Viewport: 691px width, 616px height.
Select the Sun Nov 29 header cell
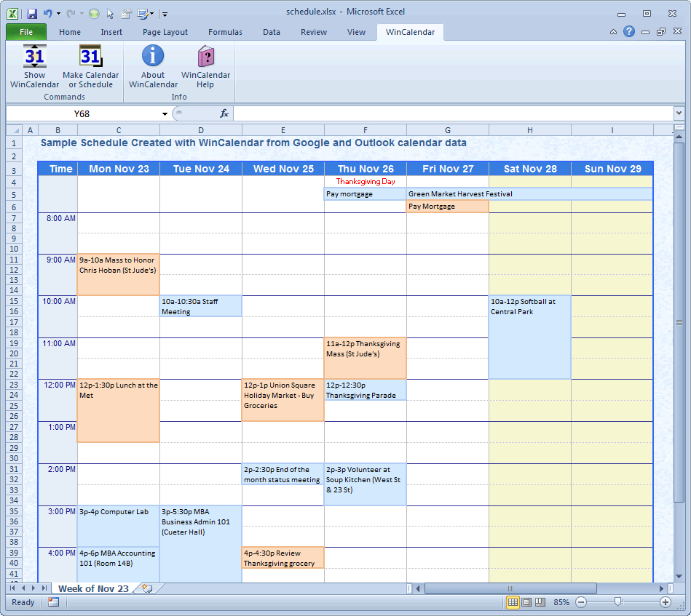click(612, 169)
